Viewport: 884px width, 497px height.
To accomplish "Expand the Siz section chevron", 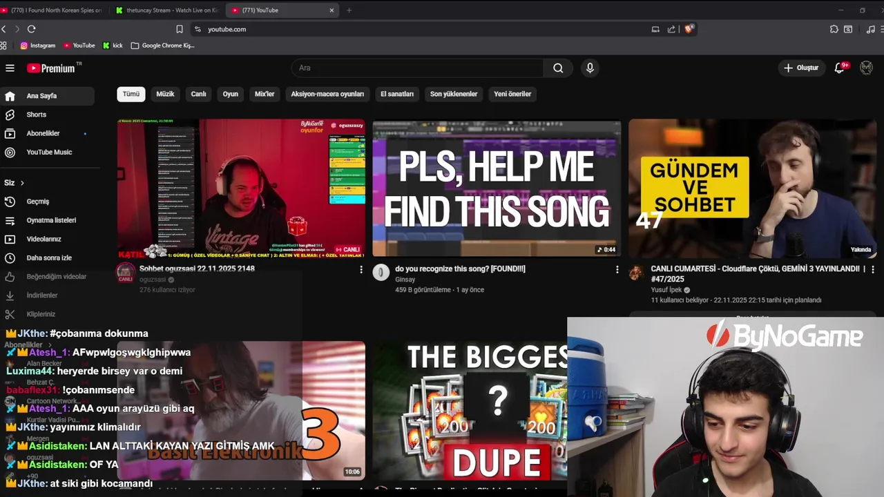I will point(22,183).
